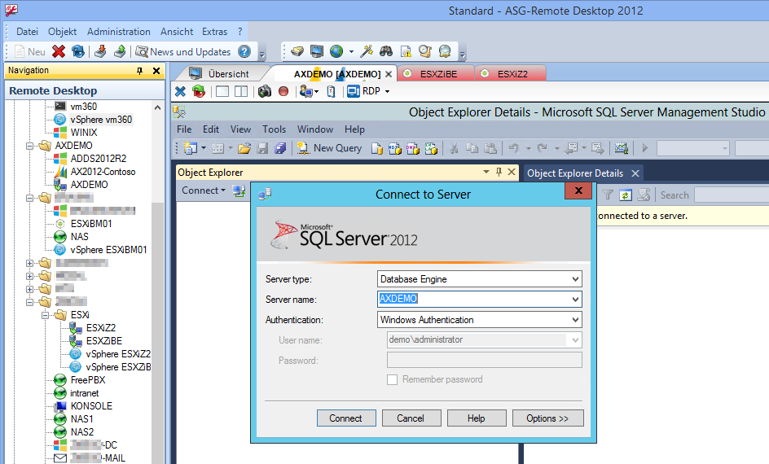Screen dimensions: 769x464
Task: Select vSphere ESXiBM01 in navigation tree
Action: point(108,250)
